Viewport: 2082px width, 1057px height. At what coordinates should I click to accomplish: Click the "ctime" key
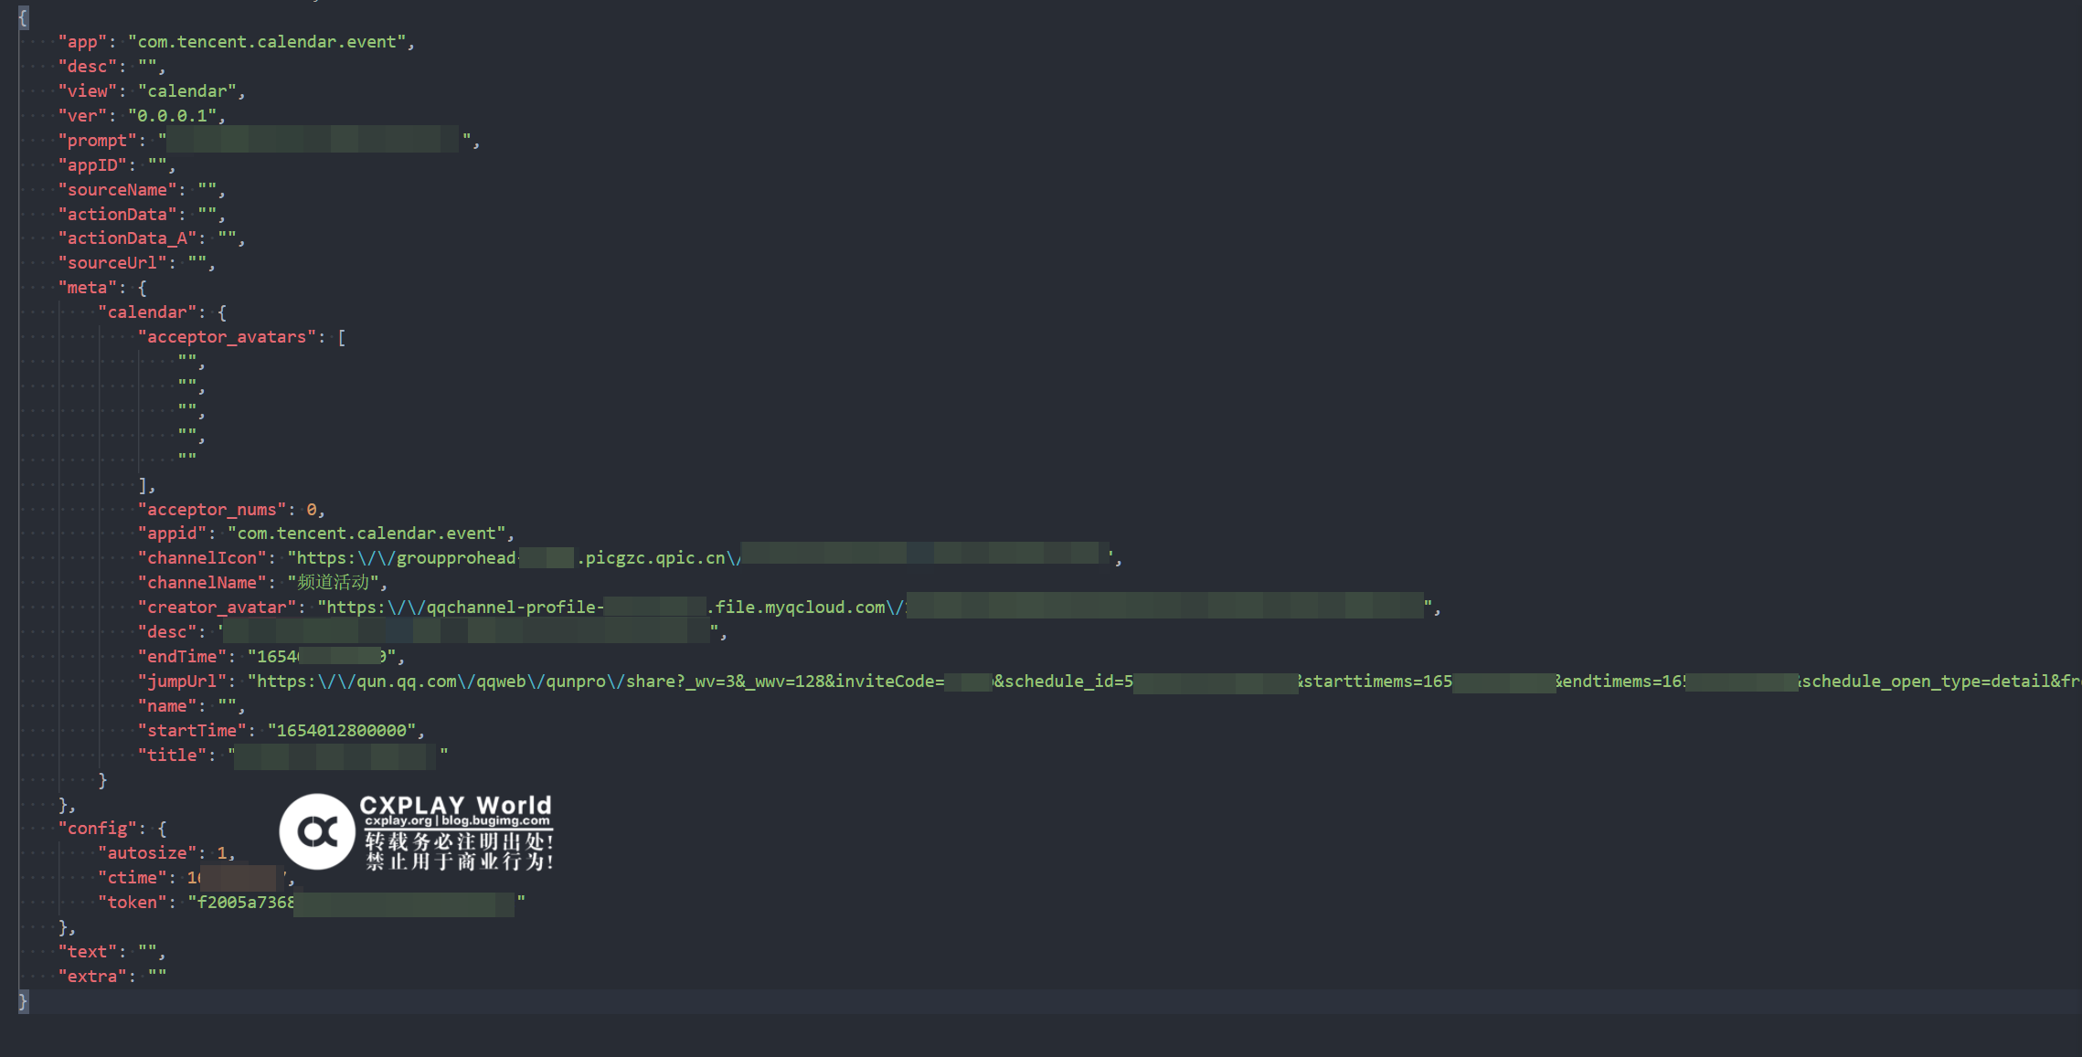(x=133, y=878)
